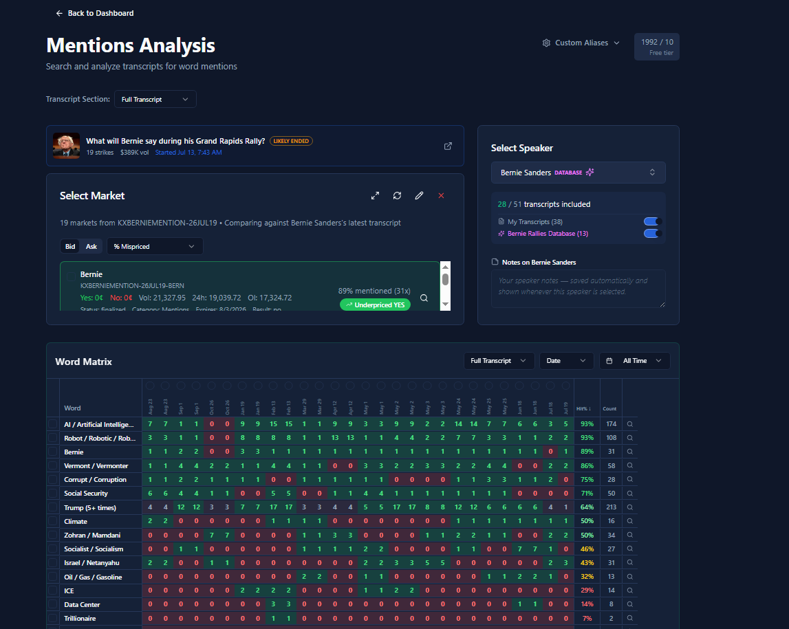Search the Bernie market card magnifier
Viewport: 789px width, 629px height.
pyautogui.click(x=424, y=298)
